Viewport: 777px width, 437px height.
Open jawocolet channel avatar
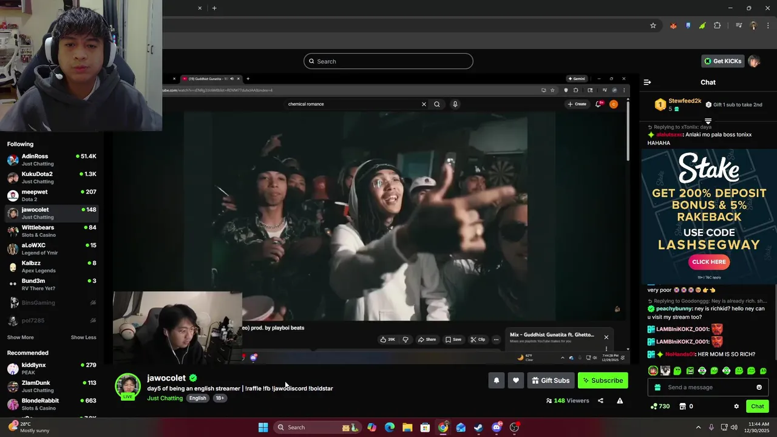(127, 386)
